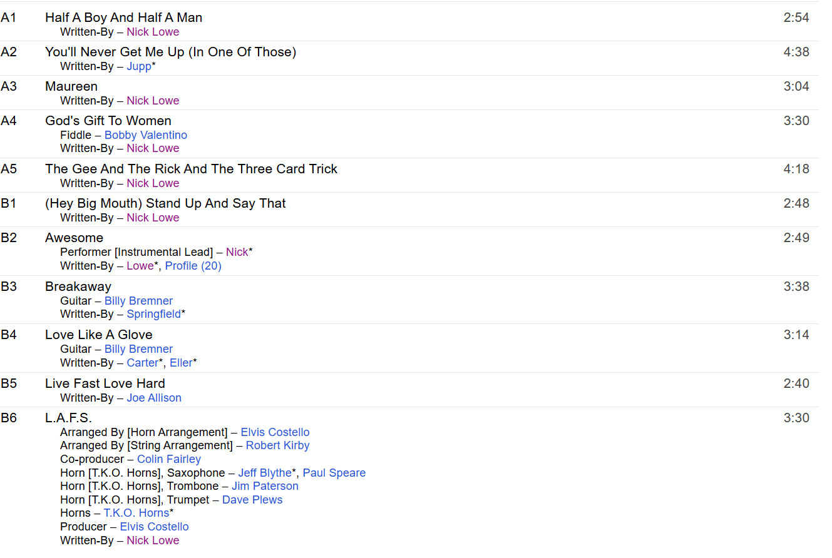Open the Paul Speare saxophone link

tap(334, 473)
